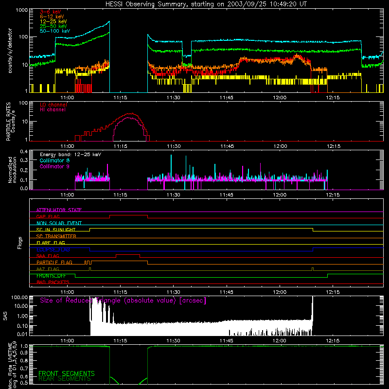Image resolution: width=389 pixels, height=389 pixels.
Task: Click the ATTENUATOR STATE flag label
Action: pyautogui.click(x=59, y=210)
